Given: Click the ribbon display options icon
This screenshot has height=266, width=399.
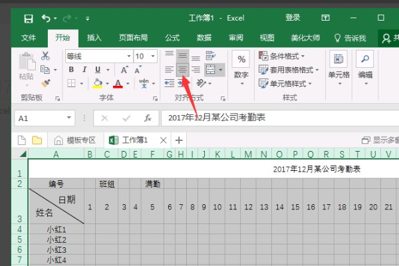Looking at the screenshot, I should click(x=325, y=18).
